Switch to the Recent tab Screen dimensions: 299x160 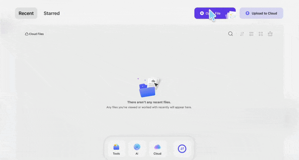point(26,13)
